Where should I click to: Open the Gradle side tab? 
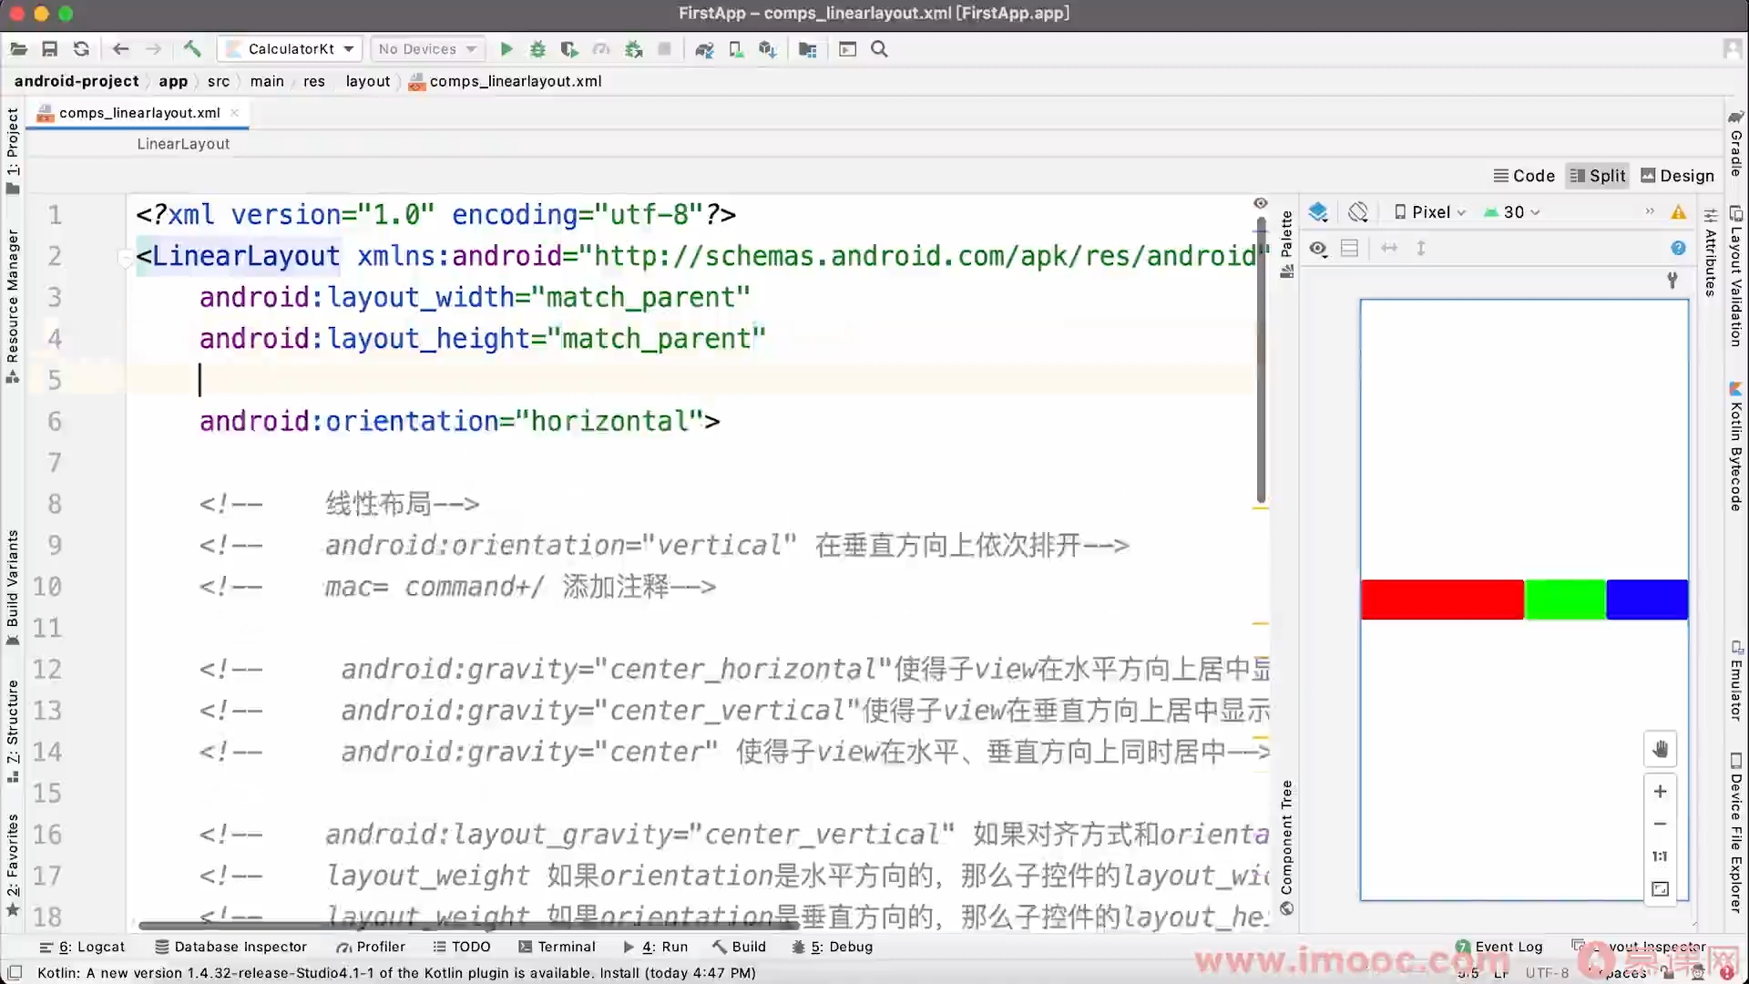coord(1736,144)
